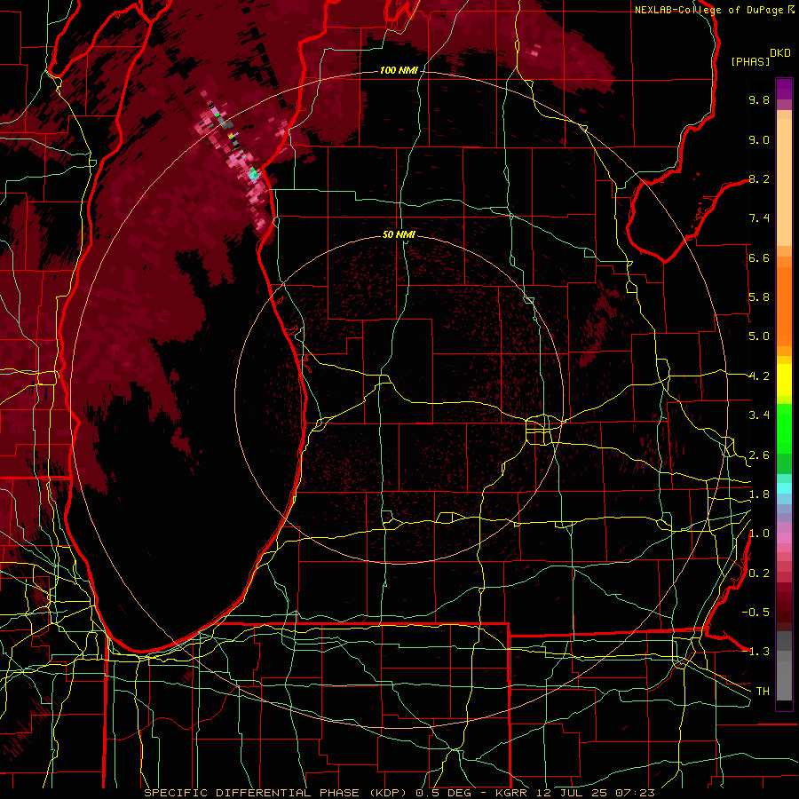This screenshot has height=799, width=799.
Task: Click the SPECIFIC DIFFERENTIAL PHASE (KDP) caption
Action: tap(276, 793)
